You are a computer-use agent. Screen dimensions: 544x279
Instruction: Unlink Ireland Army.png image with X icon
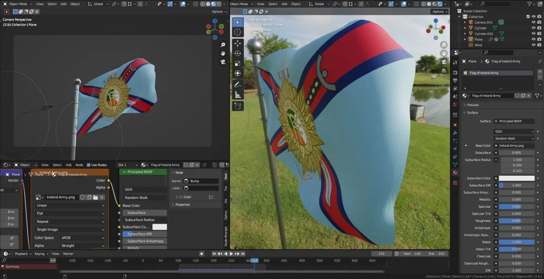pyautogui.click(x=102, y=197)
